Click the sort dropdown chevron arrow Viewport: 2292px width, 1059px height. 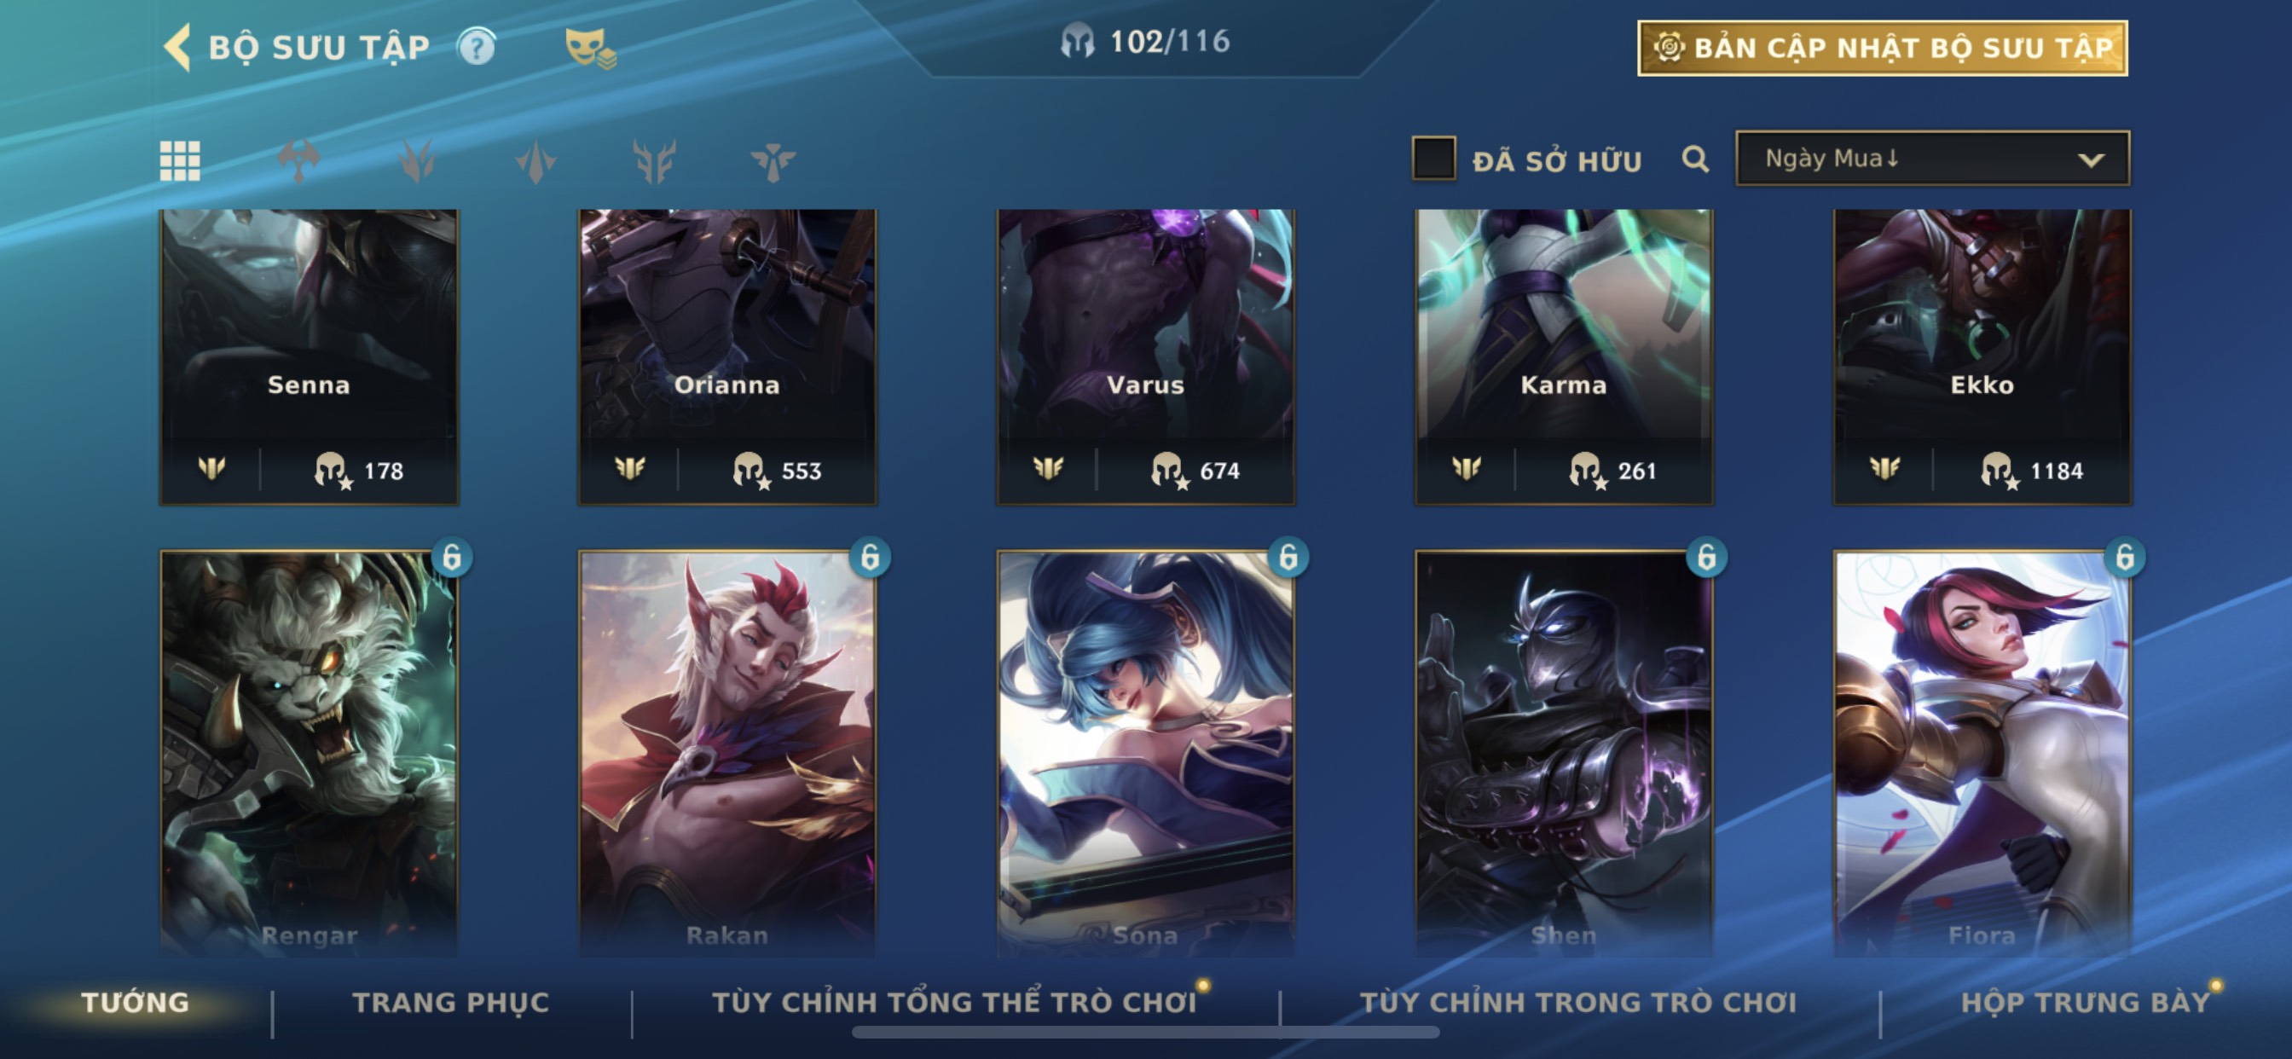[2091, 160]
